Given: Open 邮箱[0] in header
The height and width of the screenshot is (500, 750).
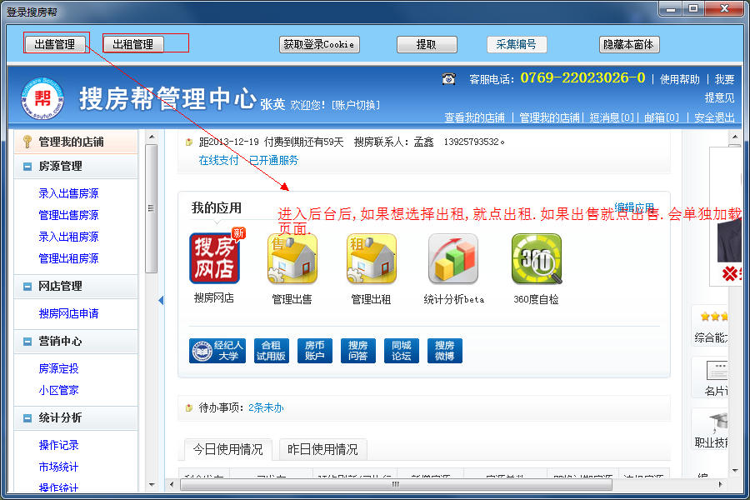Looking at the screenshot, I should (661, 117).
